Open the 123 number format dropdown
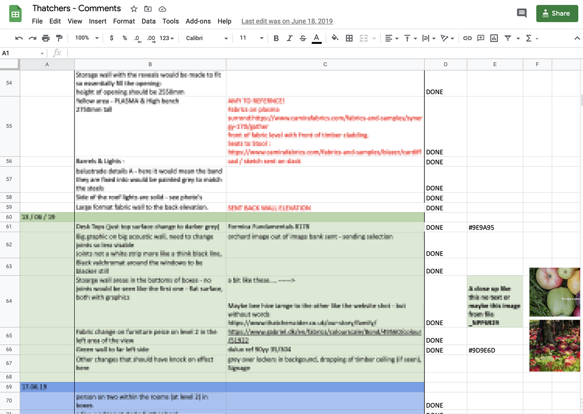 pos(167,38)
